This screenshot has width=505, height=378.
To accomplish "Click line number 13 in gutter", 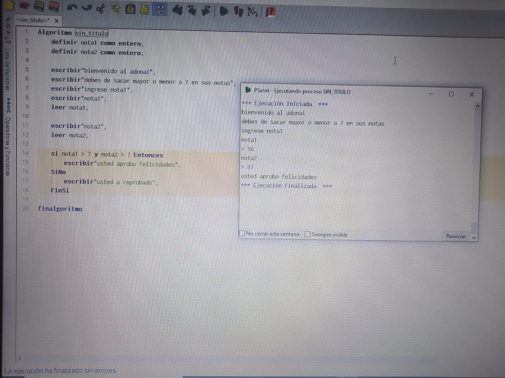I will [x=25, y=144].
